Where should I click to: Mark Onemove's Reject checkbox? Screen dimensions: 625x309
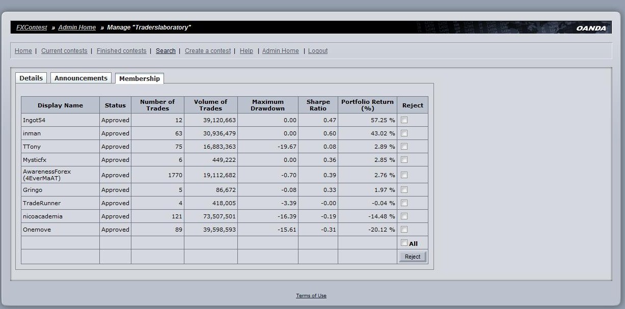404,230
